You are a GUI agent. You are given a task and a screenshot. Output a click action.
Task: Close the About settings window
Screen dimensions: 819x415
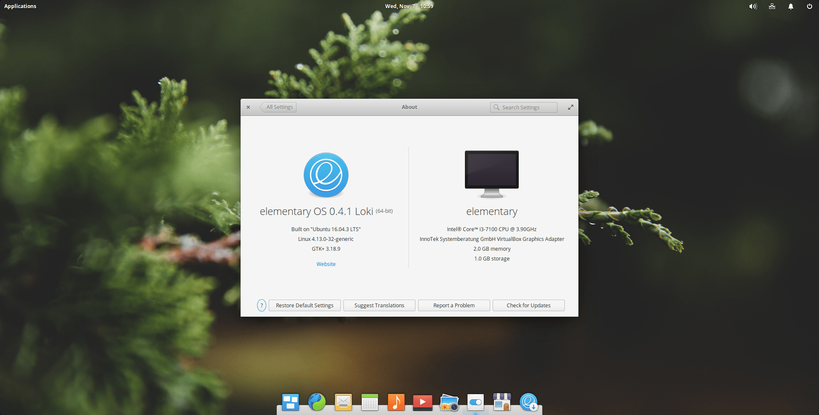[248, 107]
